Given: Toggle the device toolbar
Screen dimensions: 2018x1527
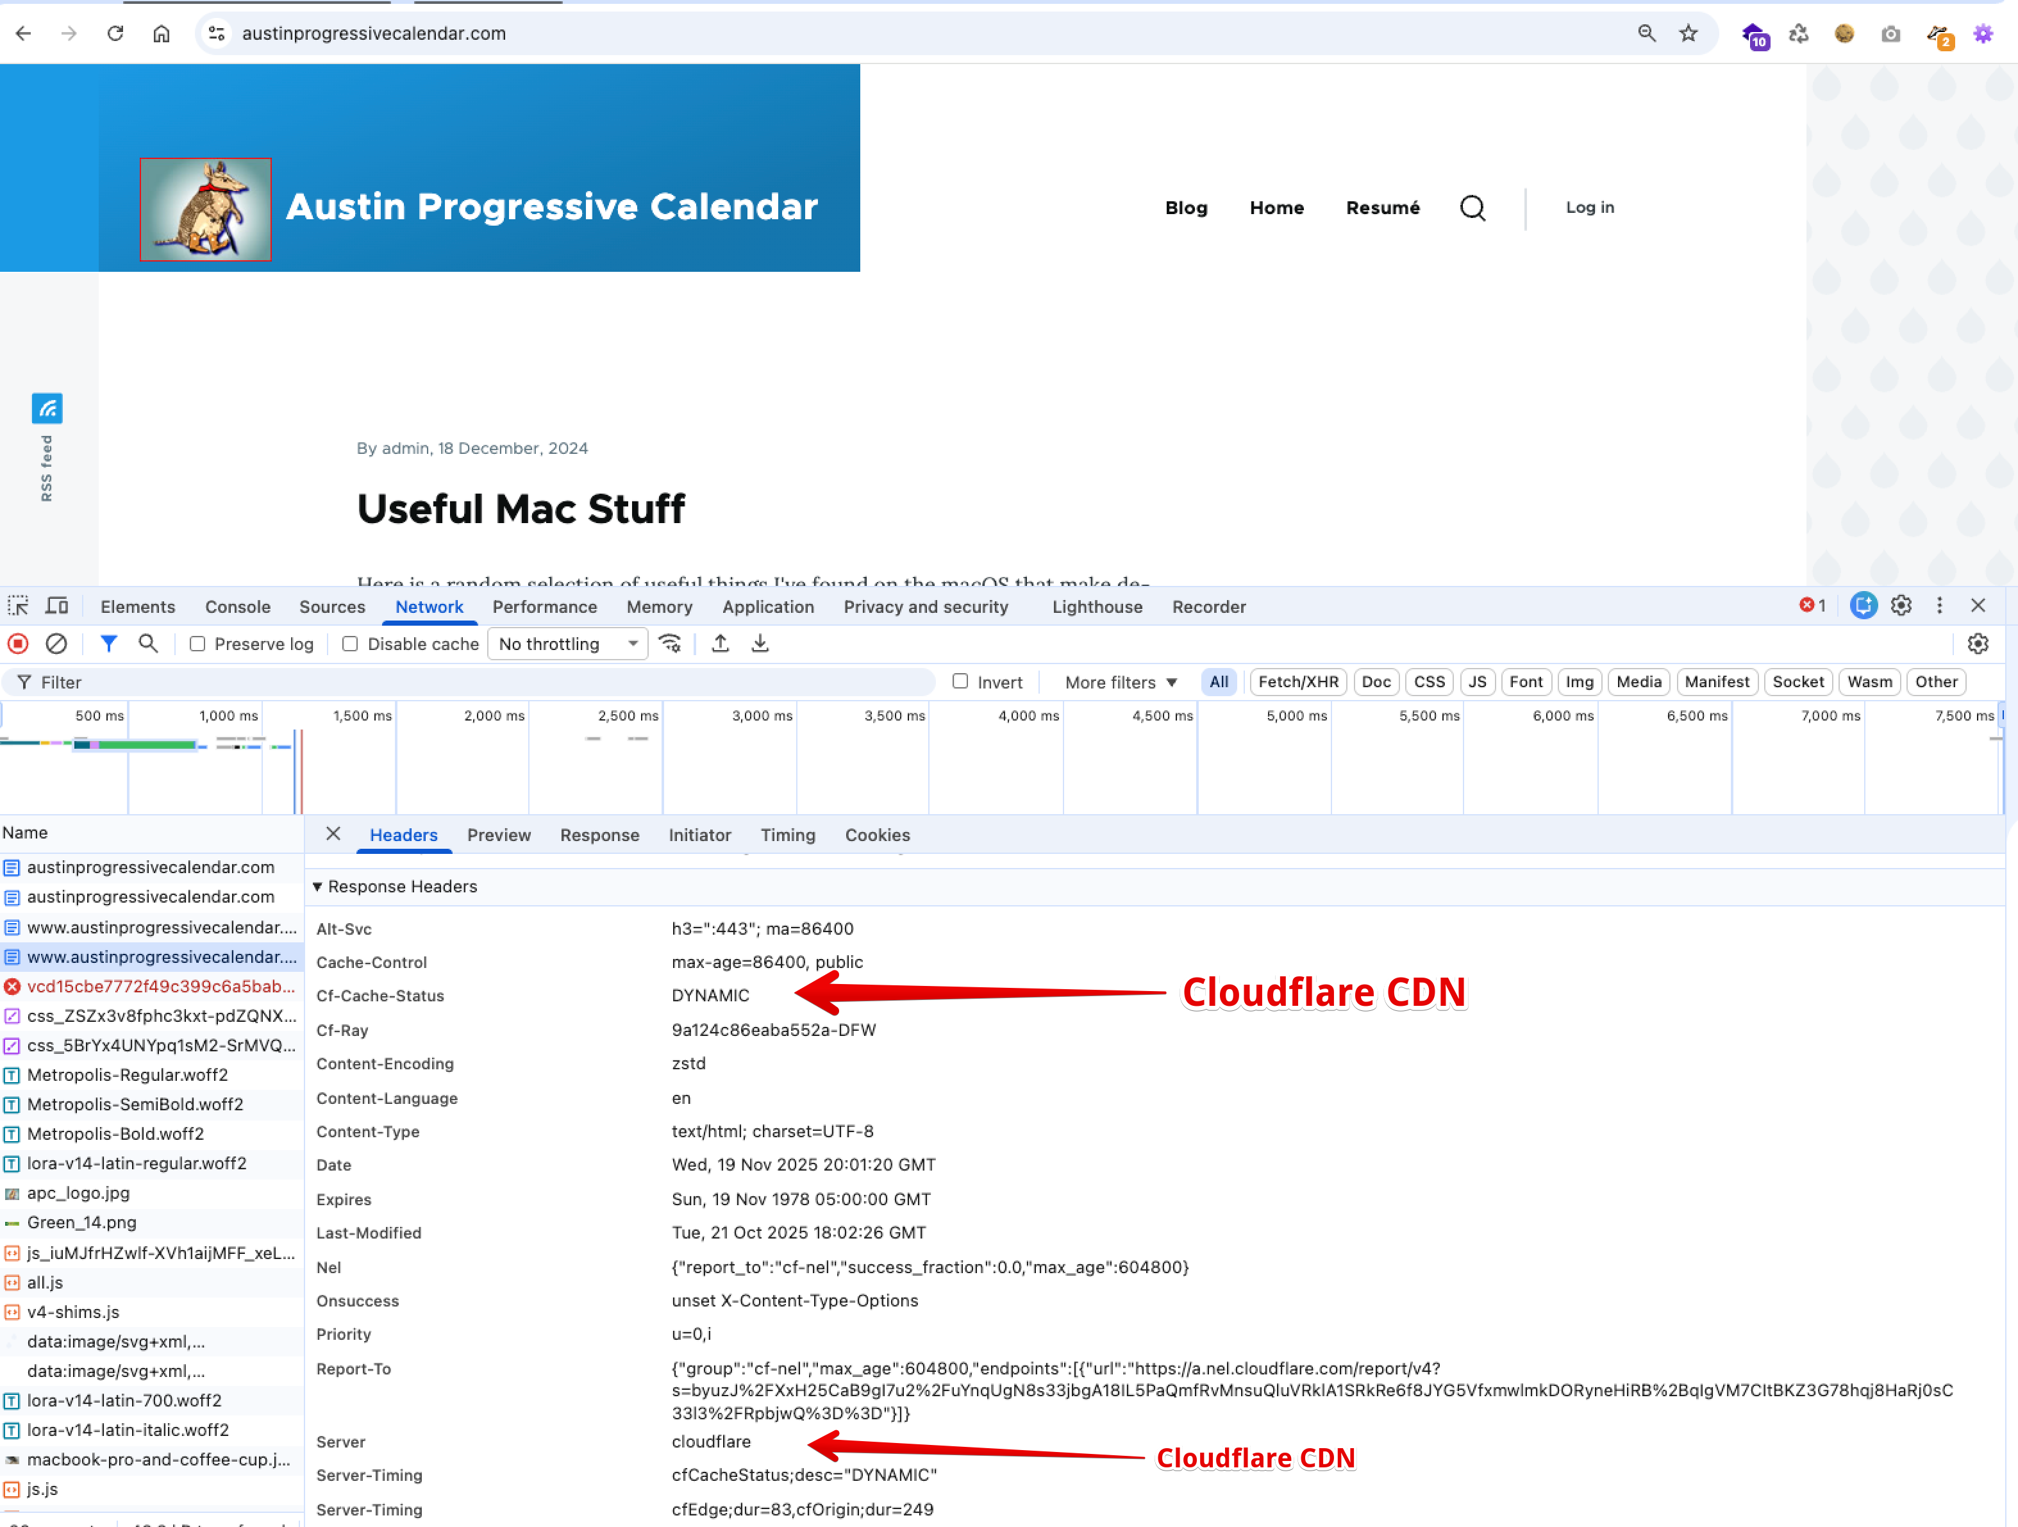Looking at the screenshot, I should (56, 605).
